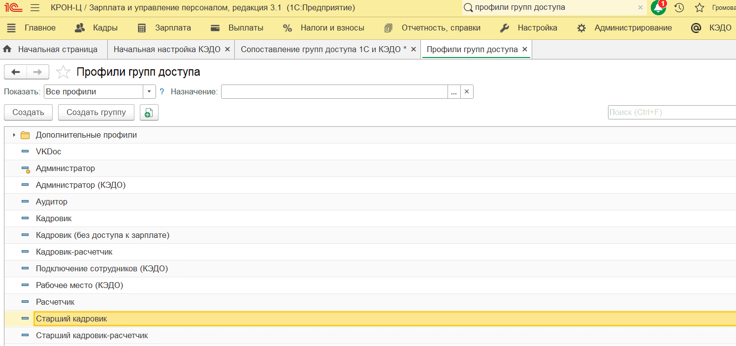Click the back navigation arrow
Image resolution: width=736 pixels, height=346 pixels.
coord(16,72)
